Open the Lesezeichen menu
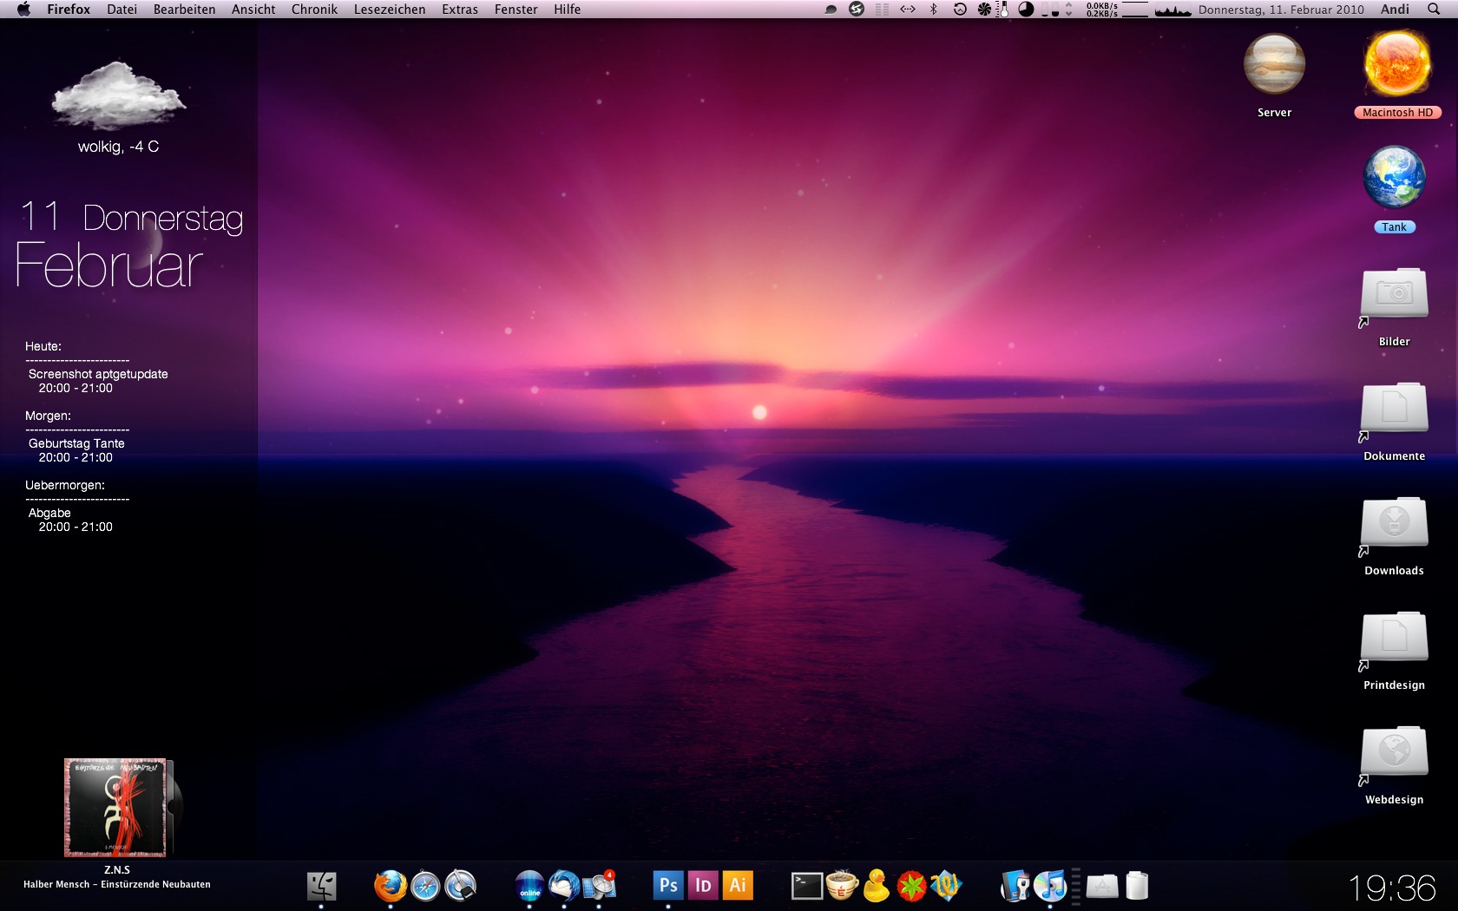Viewport: 1458px width, 911px height. 390,10
